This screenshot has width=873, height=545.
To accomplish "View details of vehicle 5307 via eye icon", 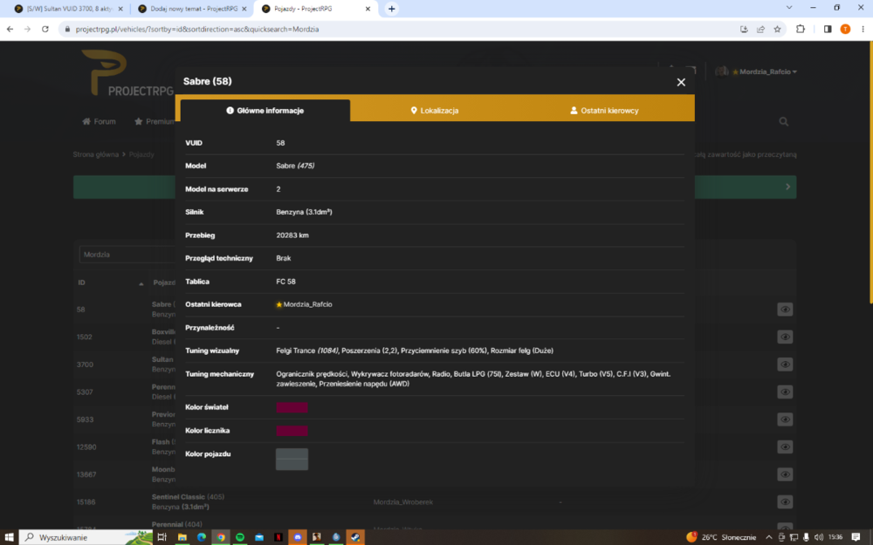I will [x=785, y=392].
